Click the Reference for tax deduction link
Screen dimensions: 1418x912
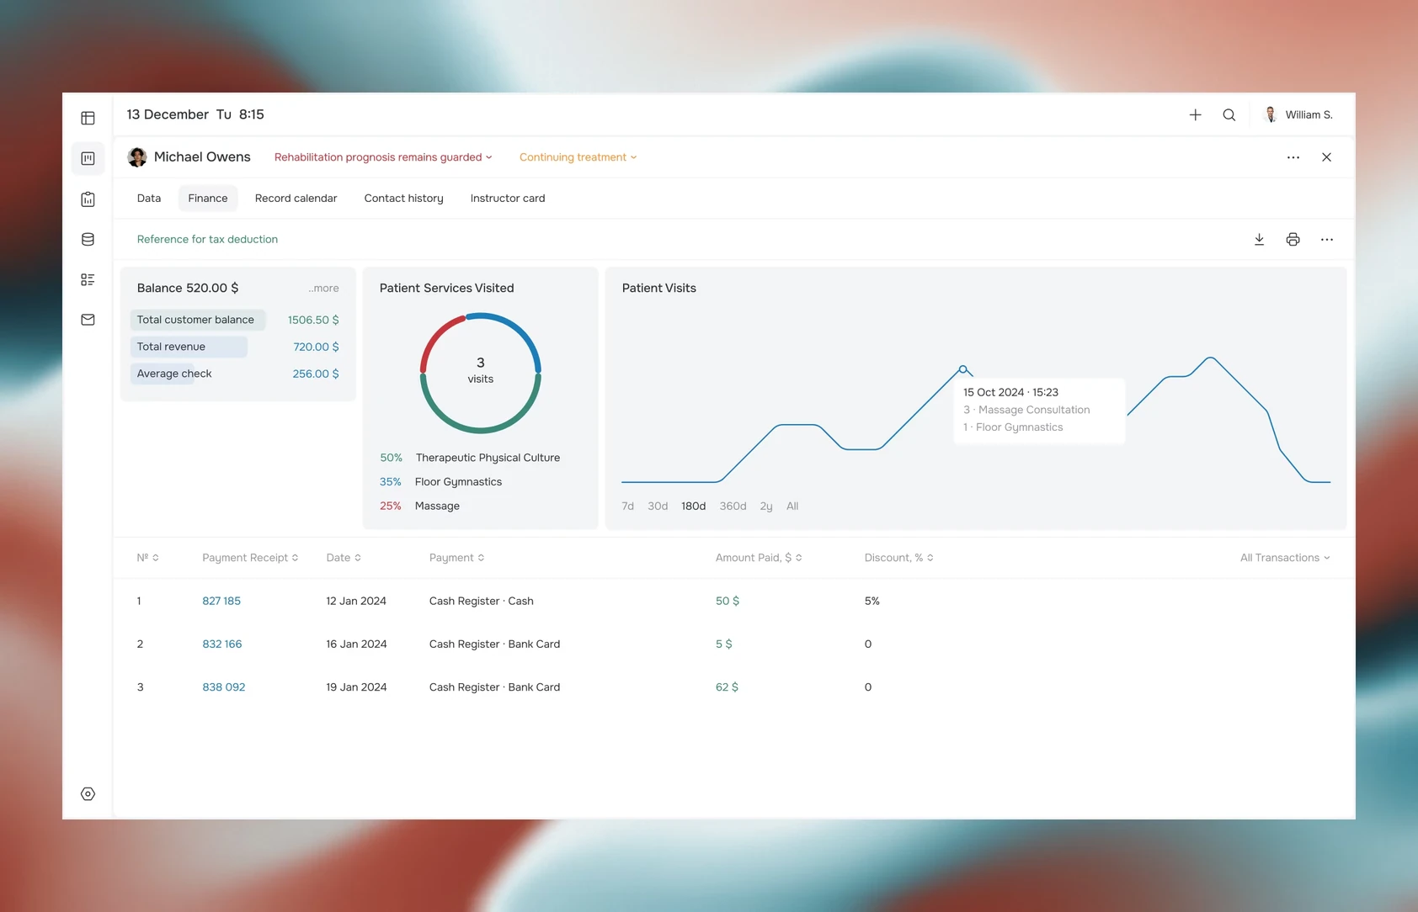pyautogui.click(x=207, y=240)
